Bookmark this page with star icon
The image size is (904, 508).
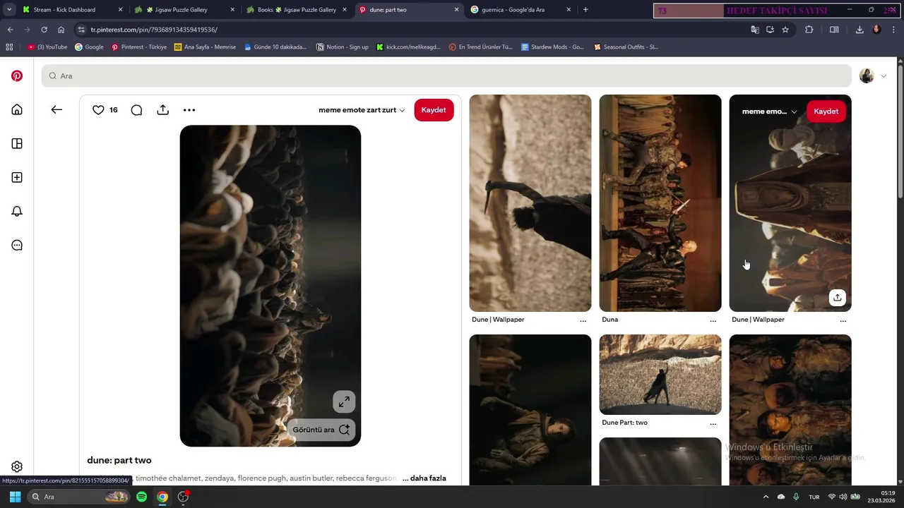coord(785,30)
